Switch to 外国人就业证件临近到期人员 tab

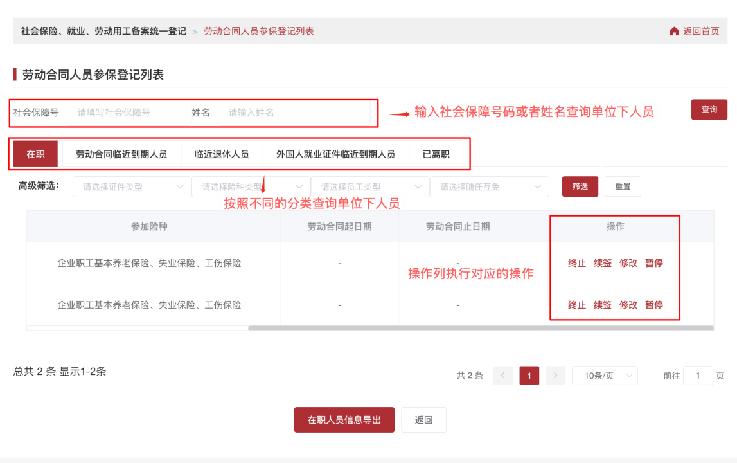335,154
